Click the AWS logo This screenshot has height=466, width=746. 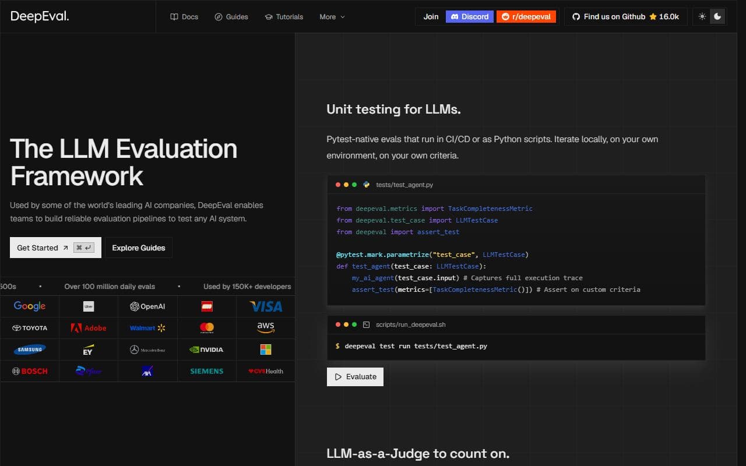266,328
